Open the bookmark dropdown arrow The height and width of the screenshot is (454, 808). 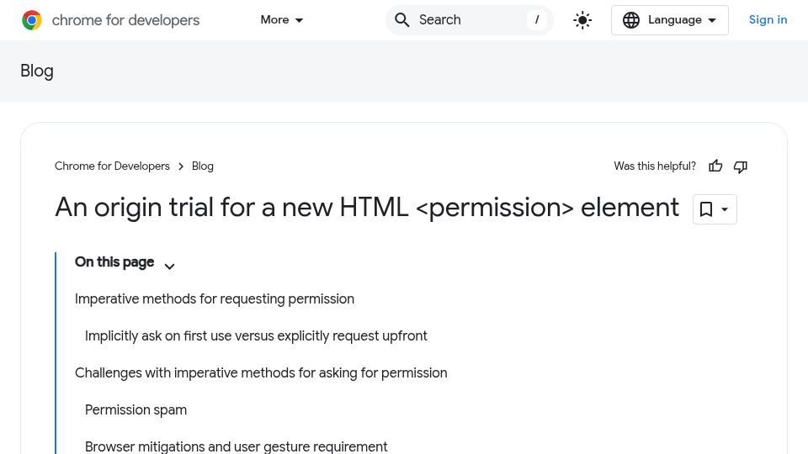pos(725,209)
